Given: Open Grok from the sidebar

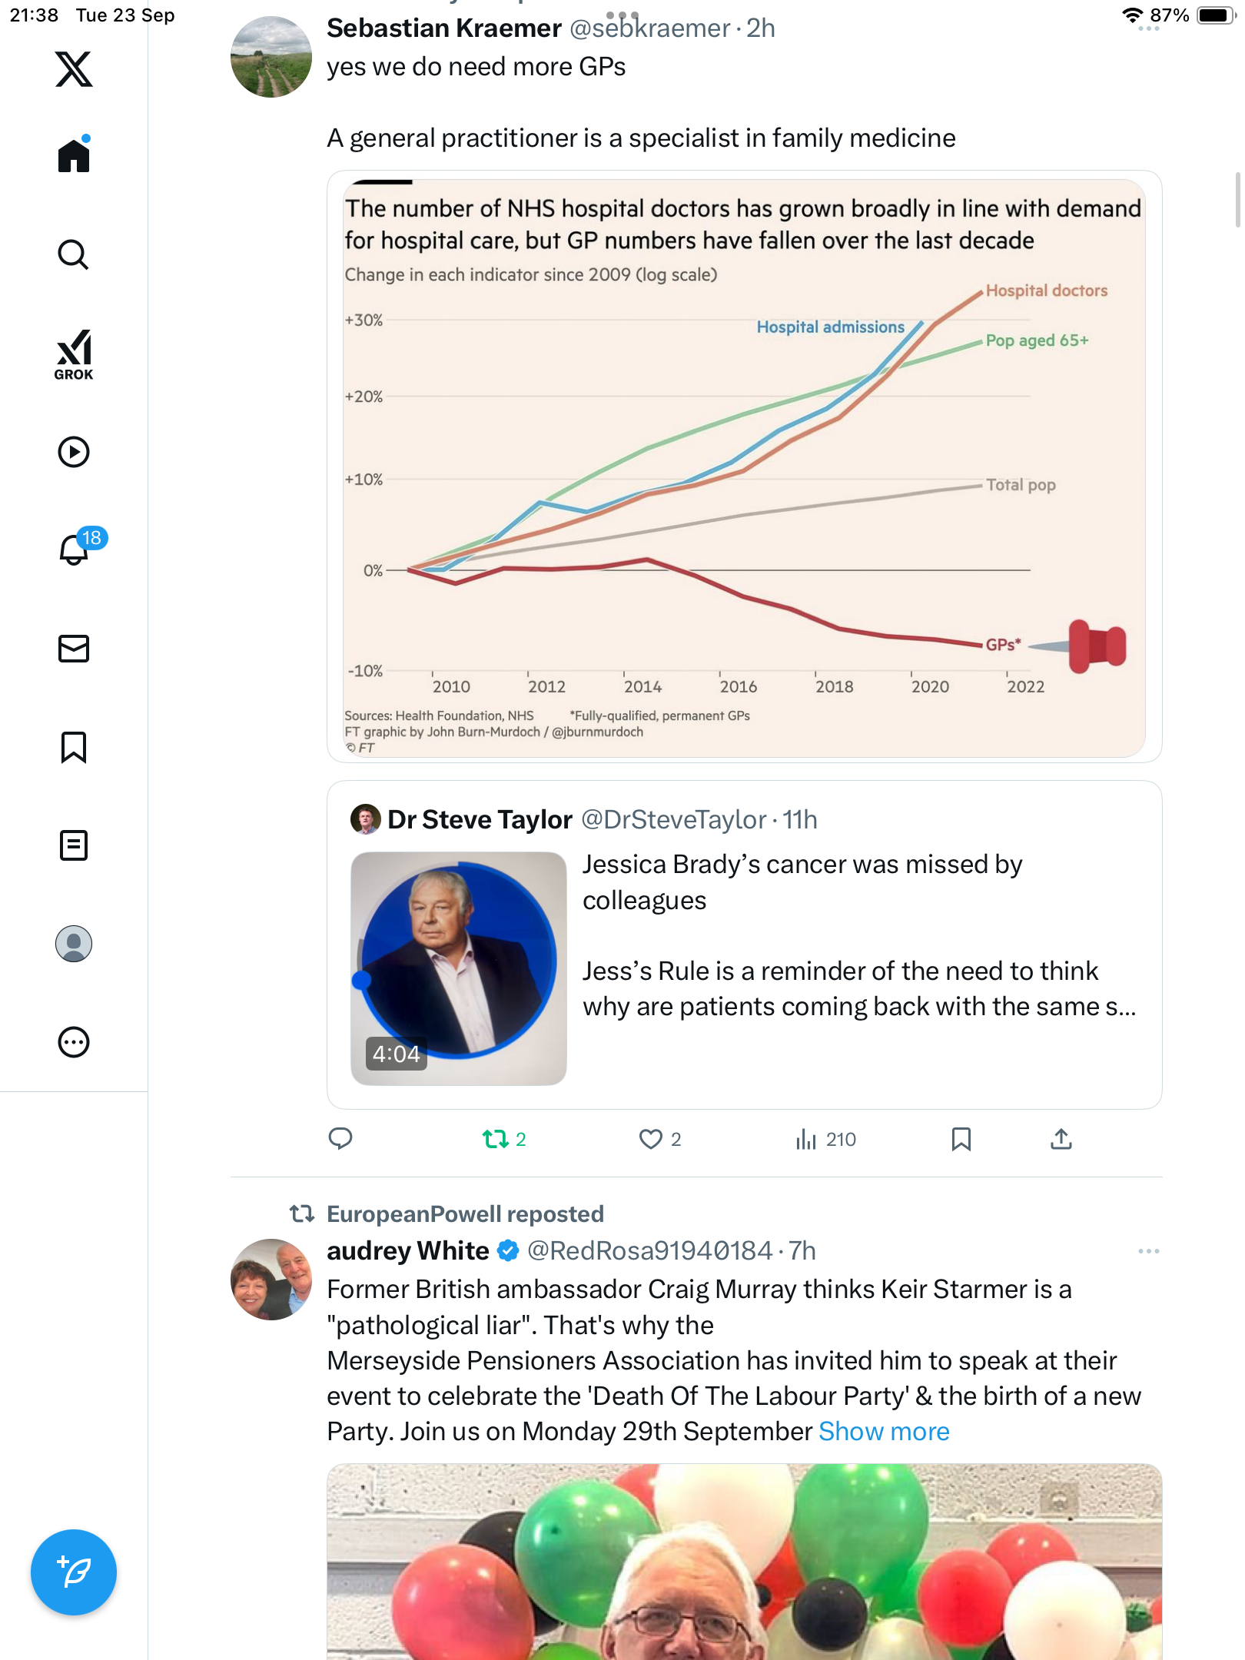Looking at the screenshot, I should pyautogui.click(x=74, y=354).
